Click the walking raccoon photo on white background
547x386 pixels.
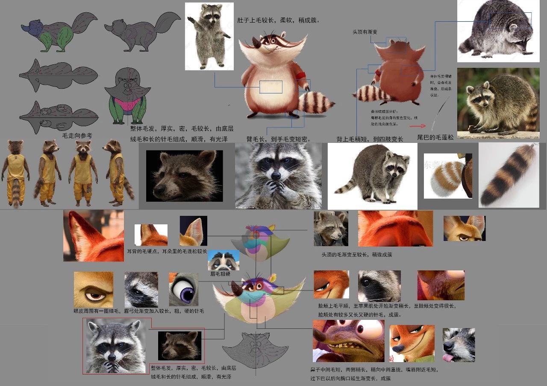click(x=372, y=176)
